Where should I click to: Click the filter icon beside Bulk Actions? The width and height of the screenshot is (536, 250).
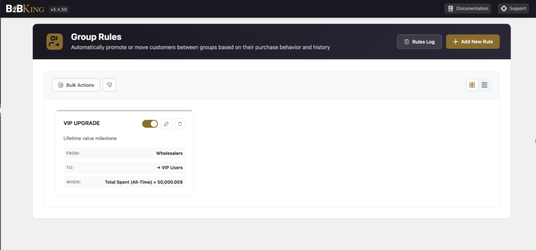[109, 85]
